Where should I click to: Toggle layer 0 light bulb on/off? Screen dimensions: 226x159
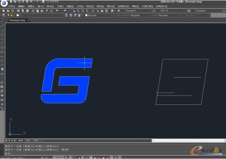[8, 15]
